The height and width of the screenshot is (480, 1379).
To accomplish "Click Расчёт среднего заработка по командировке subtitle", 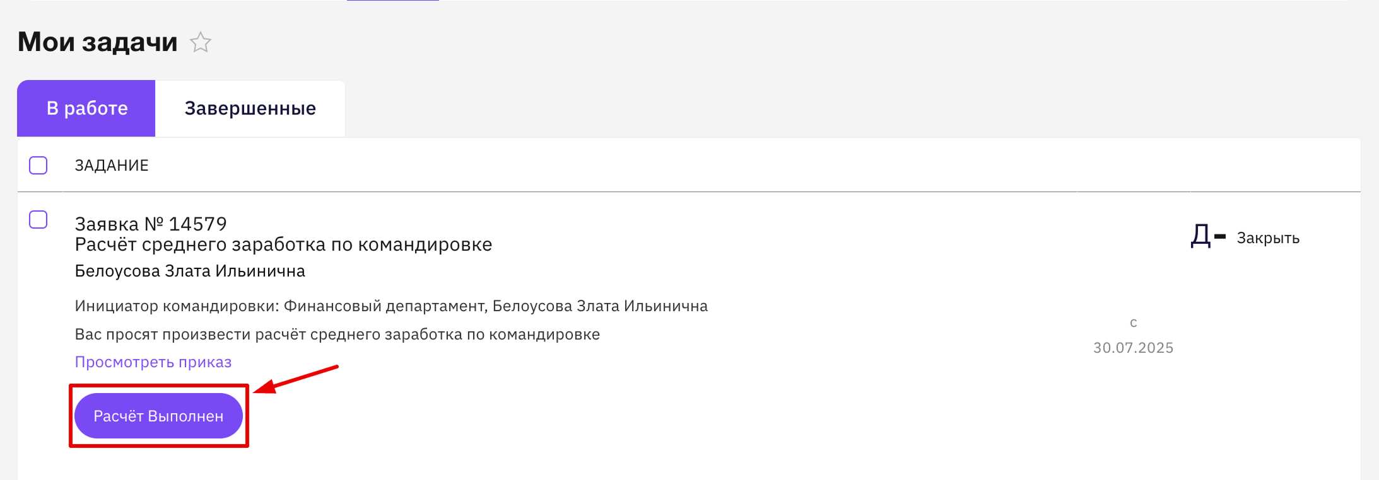I will coord(283,244).
